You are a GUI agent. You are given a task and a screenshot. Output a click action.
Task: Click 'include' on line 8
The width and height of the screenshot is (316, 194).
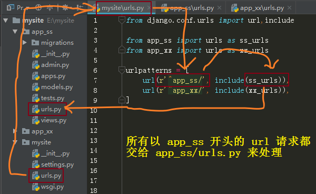pos(229,90)
